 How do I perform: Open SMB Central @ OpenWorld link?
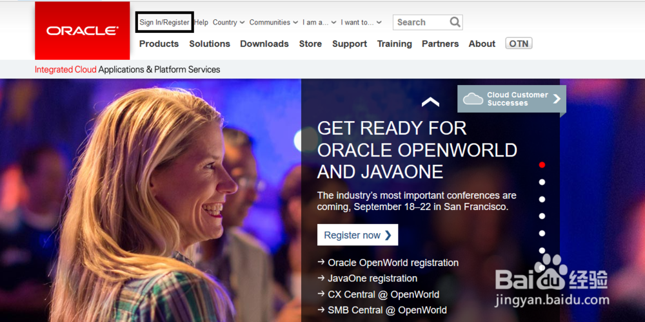[387, 310]
